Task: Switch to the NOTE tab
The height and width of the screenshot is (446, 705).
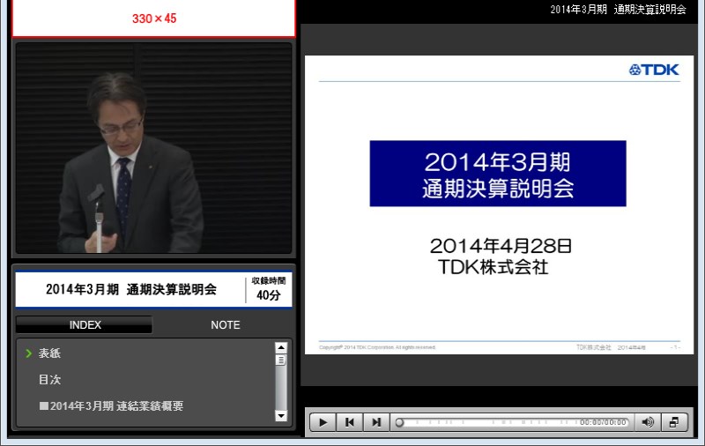Action: tap(226, 324)
